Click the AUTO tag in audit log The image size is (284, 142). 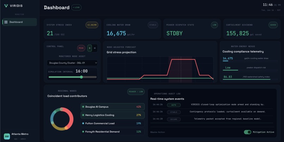coord(174,105)
